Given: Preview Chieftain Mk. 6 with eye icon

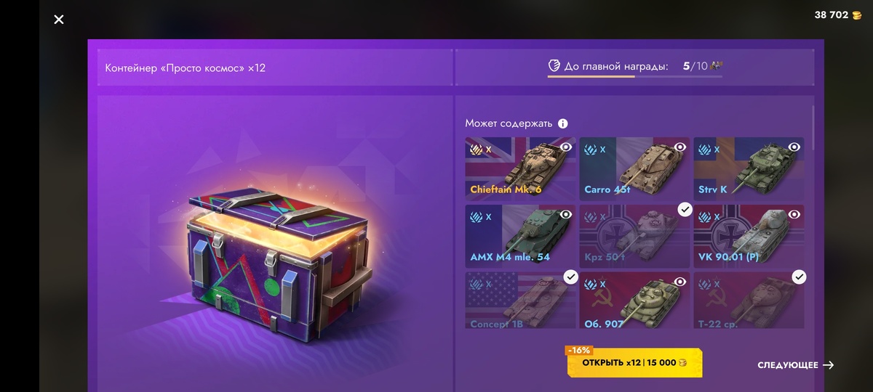Looking at the screenshot, I should (x=566, y=147).
